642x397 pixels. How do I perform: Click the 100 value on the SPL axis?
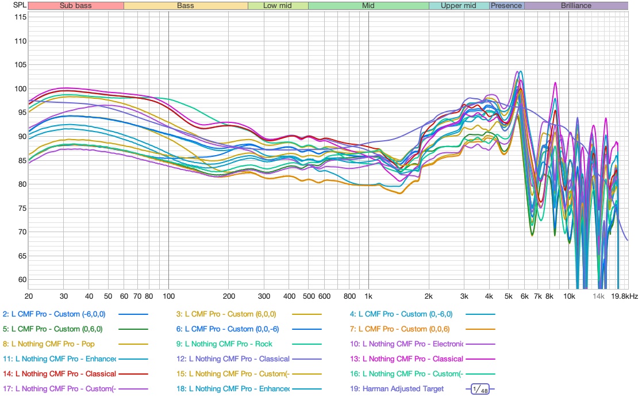click(x=20, y=89)
